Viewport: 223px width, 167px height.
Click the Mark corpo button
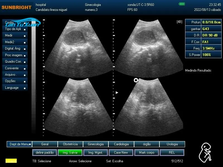[147, 153]
